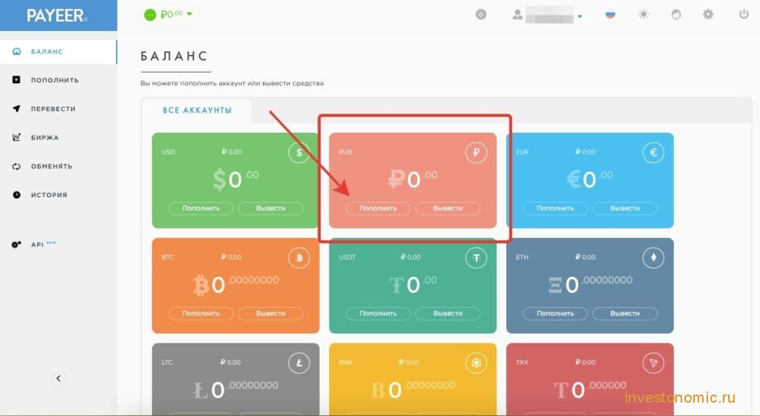Click the Litecoin icon on LTC card
The height and width of the screenshot is (416, 760).
coord(299,363)
